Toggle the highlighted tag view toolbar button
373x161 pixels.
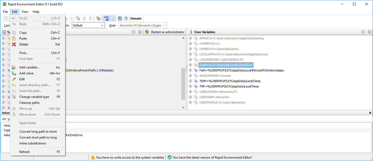point(112,18)
